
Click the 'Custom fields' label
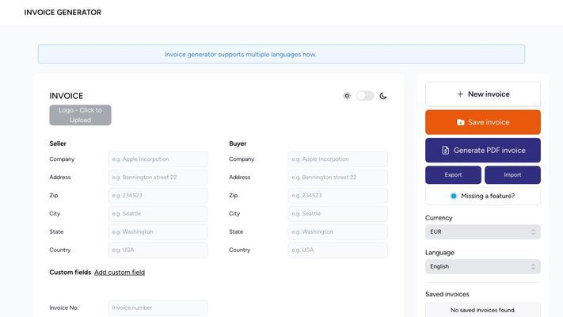[70, 273]
